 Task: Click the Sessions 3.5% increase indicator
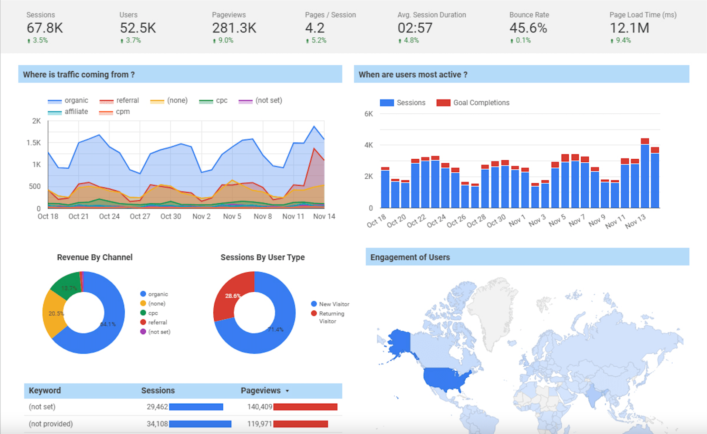[x=38, y=40]
